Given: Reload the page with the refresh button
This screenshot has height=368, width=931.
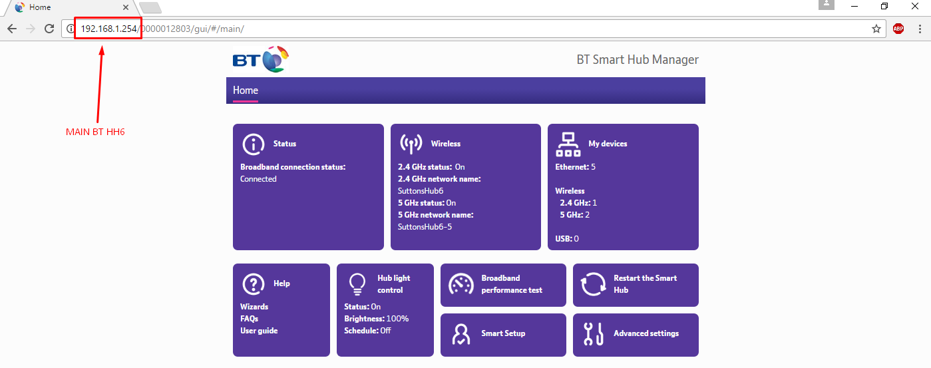Looking at the screenshot, I should click(49, 29).
